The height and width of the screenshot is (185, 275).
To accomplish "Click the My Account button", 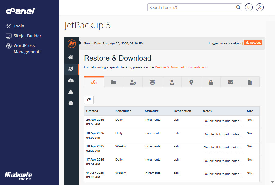I will click(x=253, y=43).
